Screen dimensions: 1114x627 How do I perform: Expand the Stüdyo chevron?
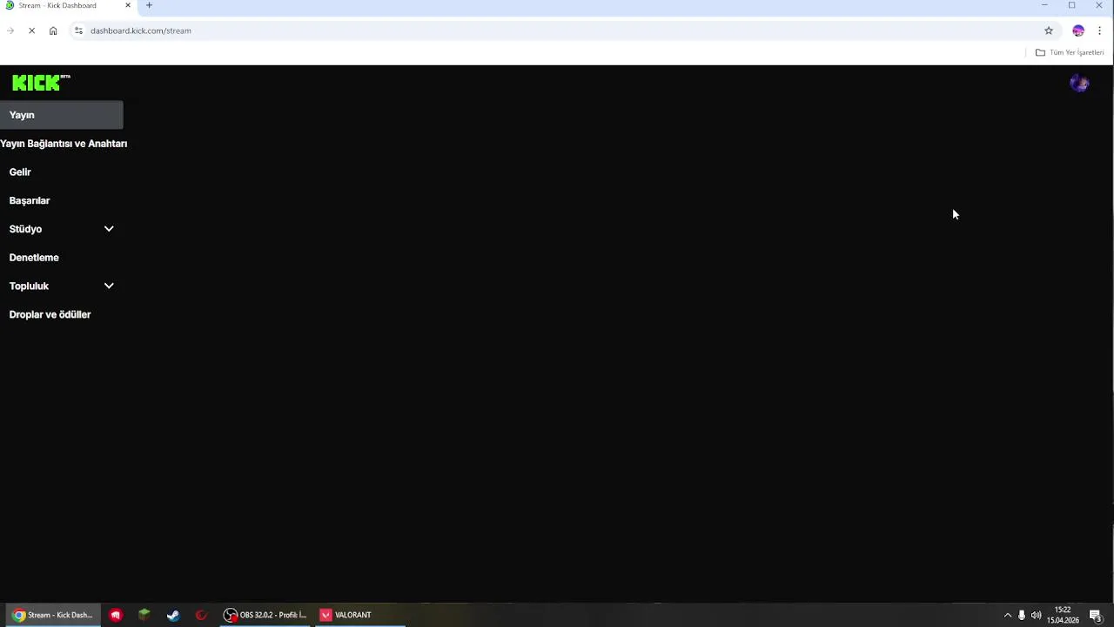pos(109,229)
